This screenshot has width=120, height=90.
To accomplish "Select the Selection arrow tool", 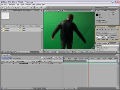I will point(3,7).
